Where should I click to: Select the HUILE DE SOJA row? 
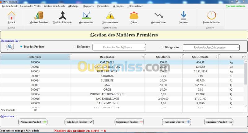click(122, 71)
